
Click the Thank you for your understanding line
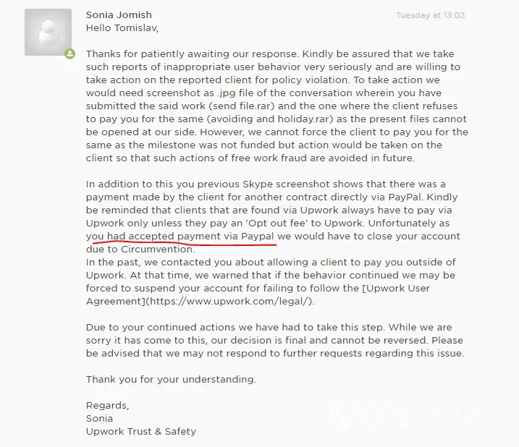pyautogui.click(x=171, y=380)
